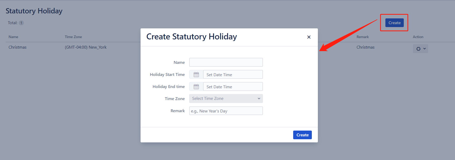Viewport: 455px width, 160px height.
Task: Click the Holiday End time calendar icon
Action: [x=196, y=87]
